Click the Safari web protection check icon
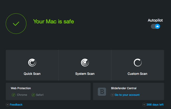The height and width of the screenshot is (109, 171). [x=33, y=95]
